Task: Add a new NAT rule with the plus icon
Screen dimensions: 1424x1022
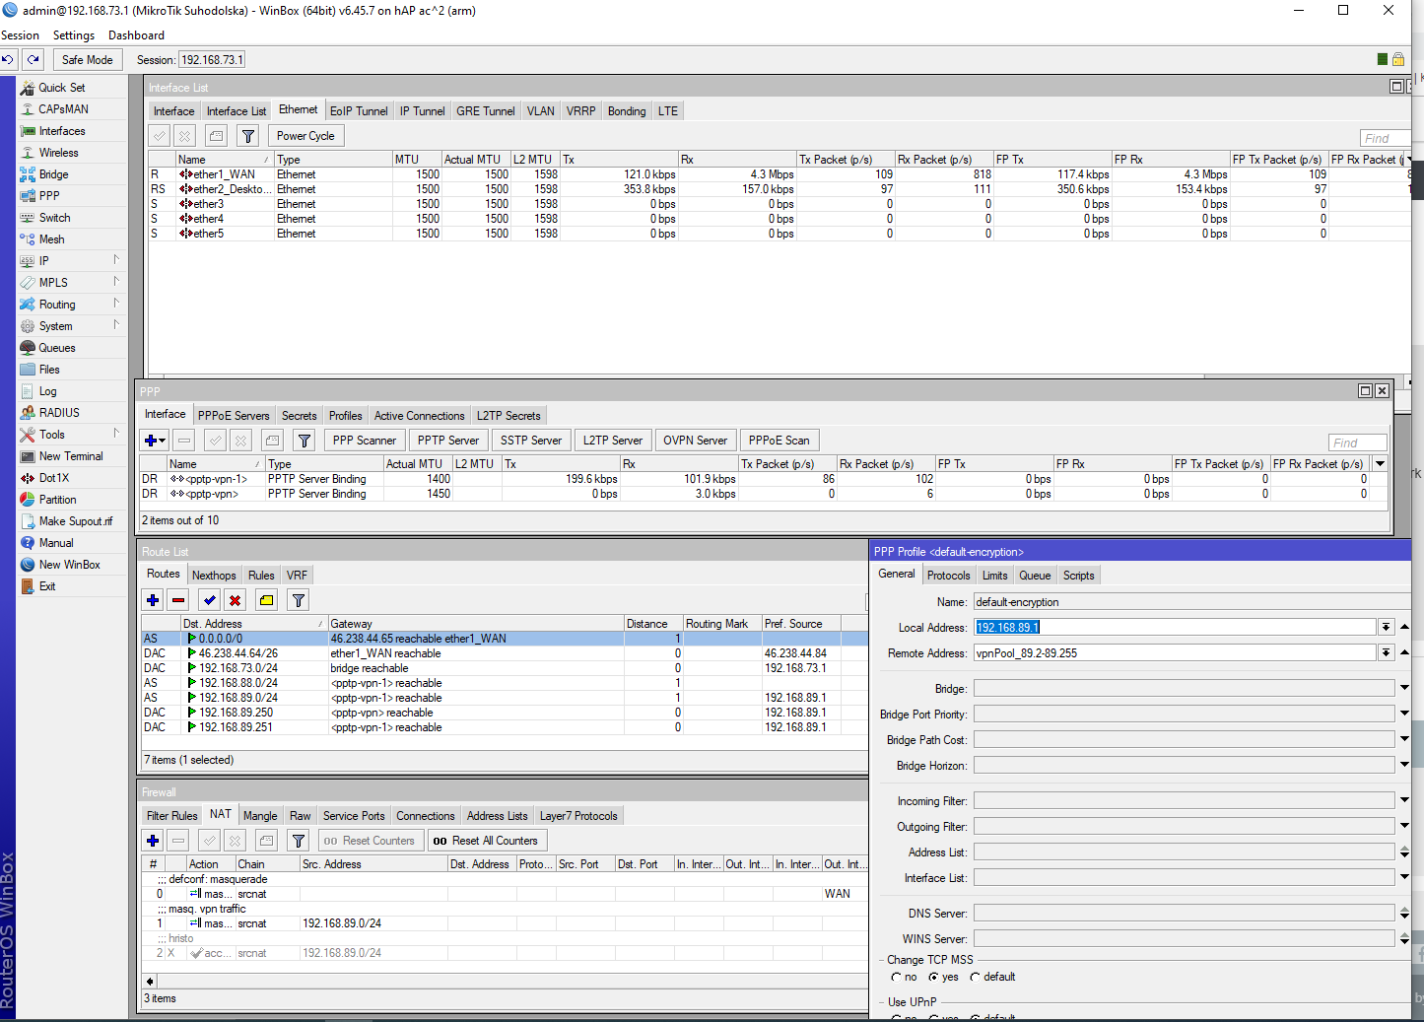Action: click(x=153, y=841)
